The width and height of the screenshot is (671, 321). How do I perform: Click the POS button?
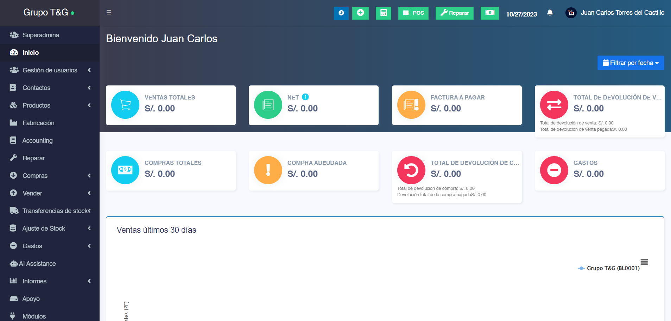(x=413, y=13)
